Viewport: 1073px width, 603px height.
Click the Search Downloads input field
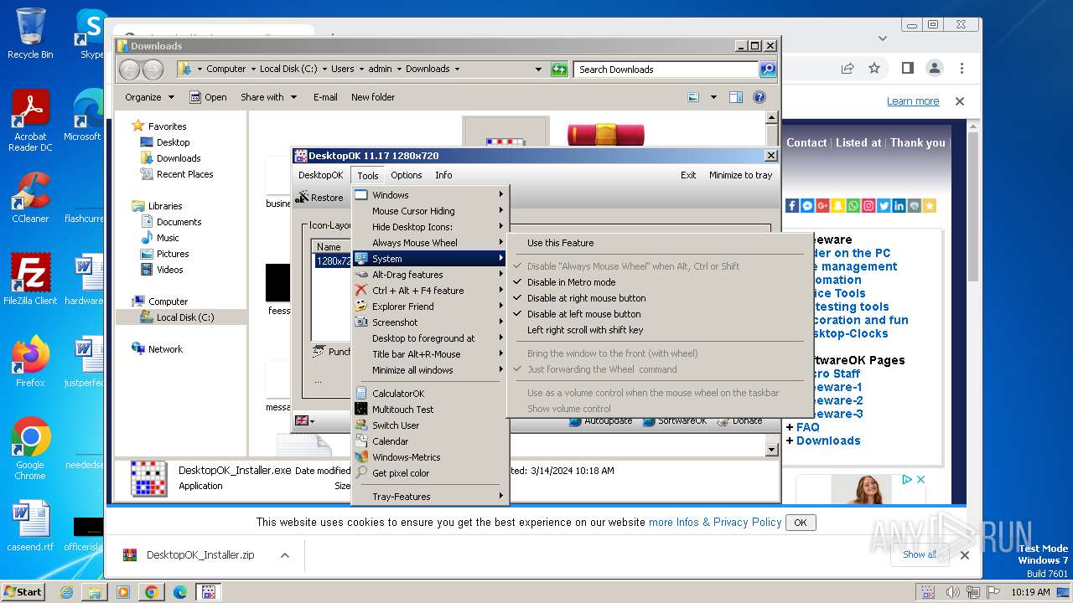coord(666,70)
